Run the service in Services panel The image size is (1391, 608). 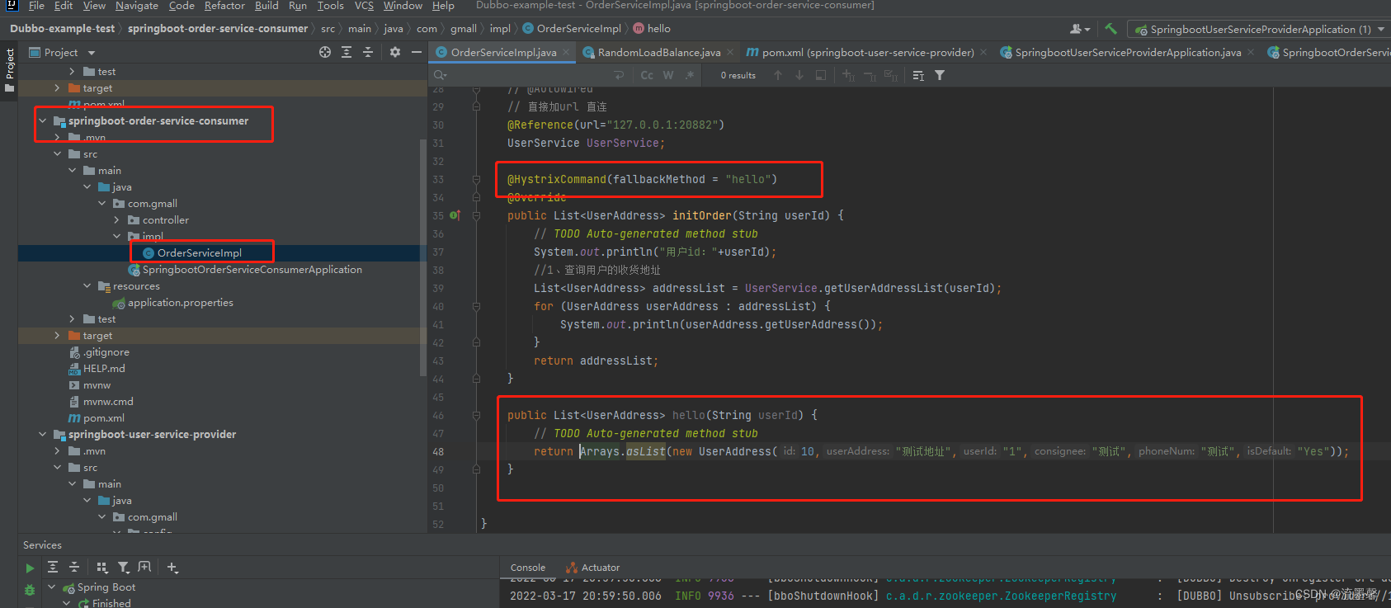[30, 568]
